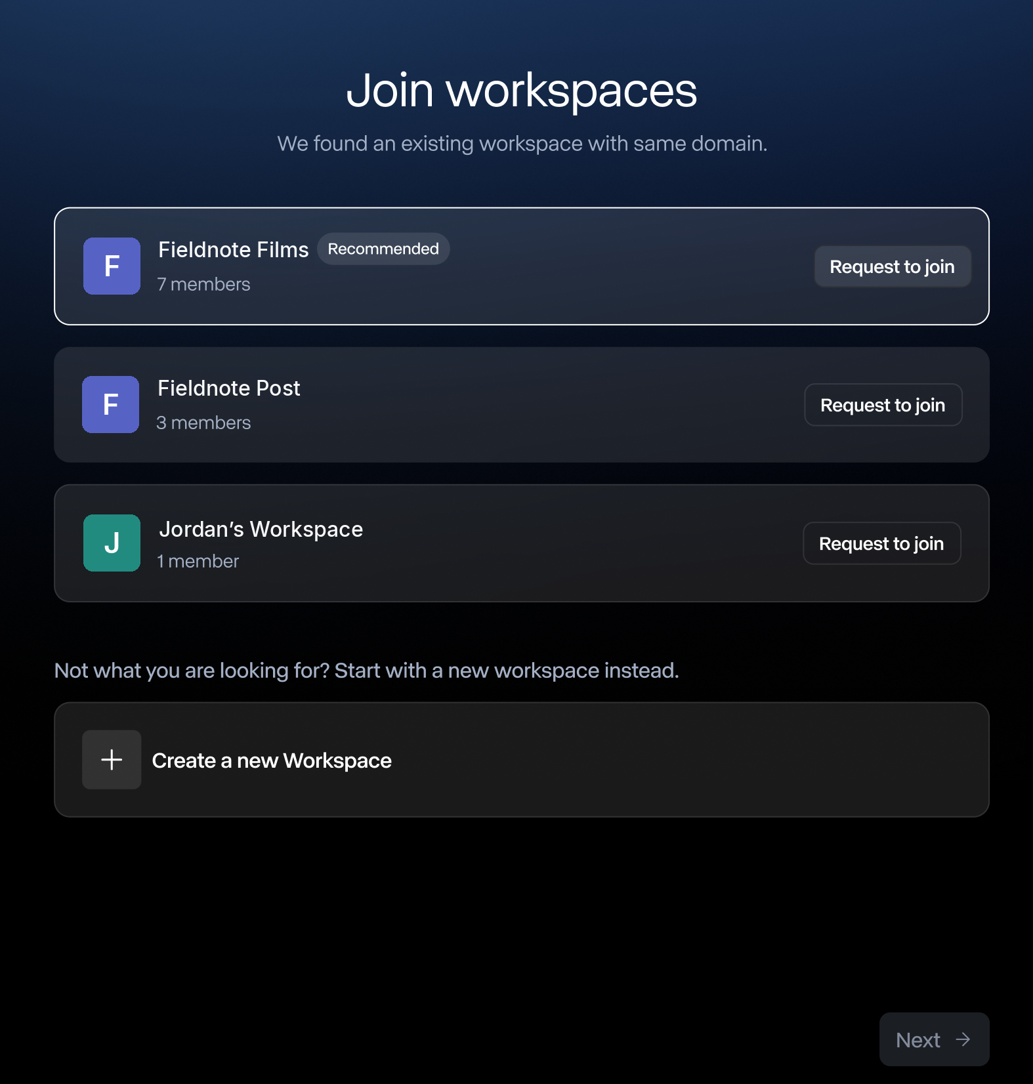Image resolution: width=1033 pixels, height=1084 pixels.
Task: Click the Fieldnote Post workspace name
Action: 229,388
